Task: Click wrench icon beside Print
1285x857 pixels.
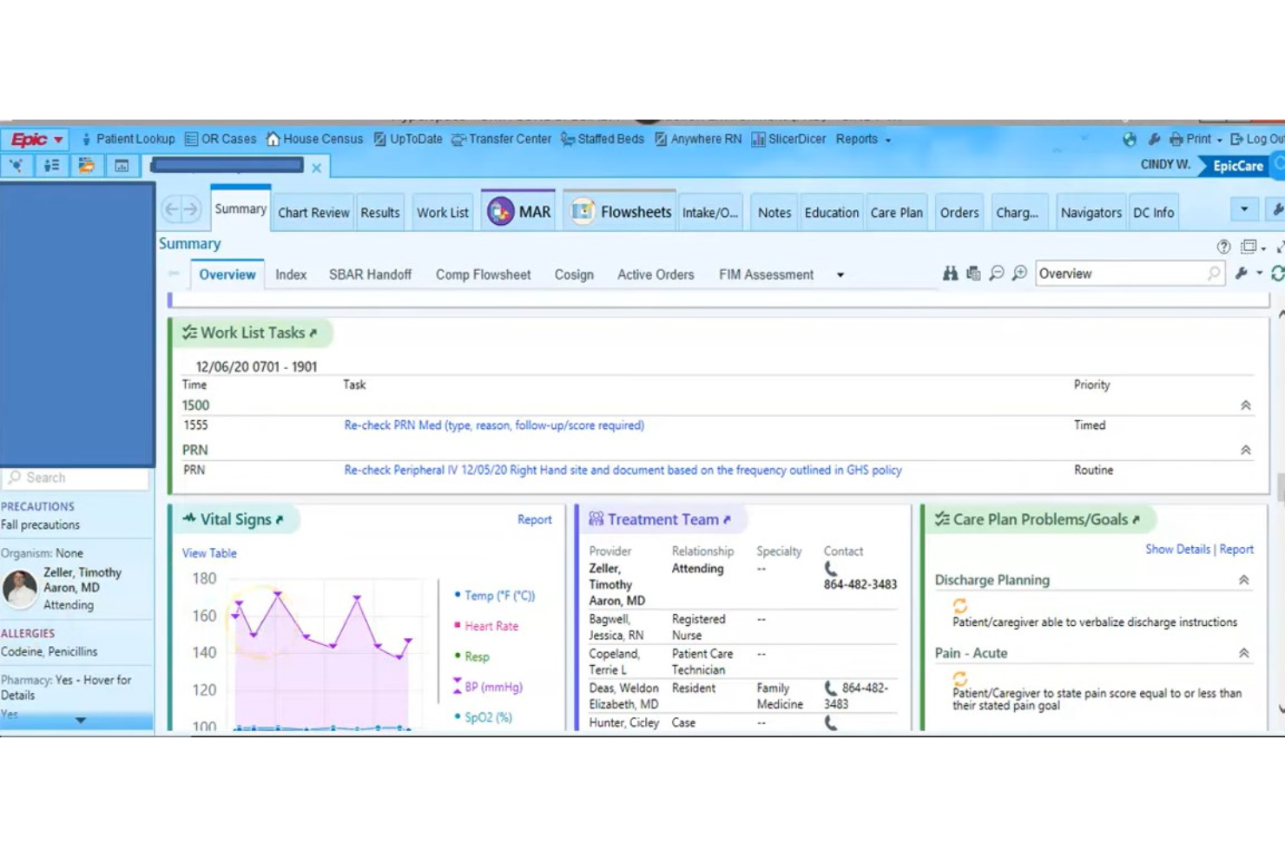Action: (x=1154, y=139)
